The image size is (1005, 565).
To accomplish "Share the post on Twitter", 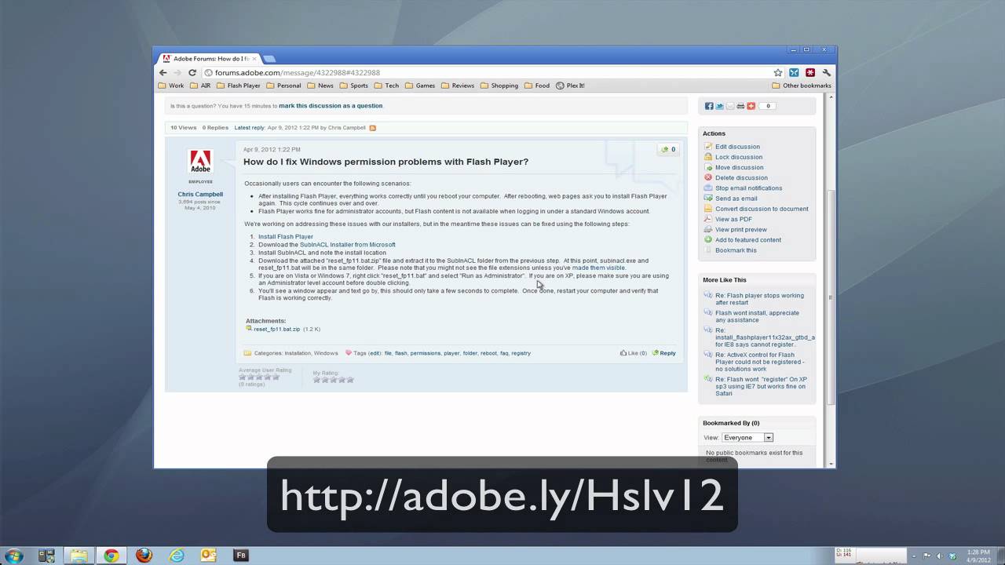I will (719, 106).
